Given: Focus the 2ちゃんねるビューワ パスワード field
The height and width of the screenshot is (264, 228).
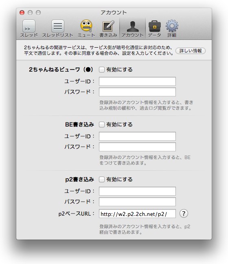Looking at the screenshot, I should click(137, 92).
